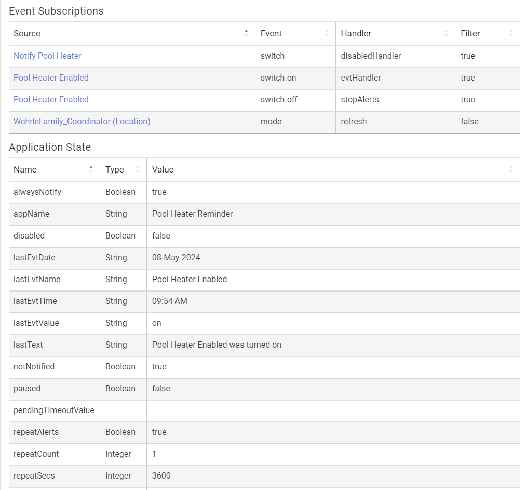This screenshot has height=490, width=527.
Task: Sort subscriptions by Source column arrows
Action: point(246,33)
